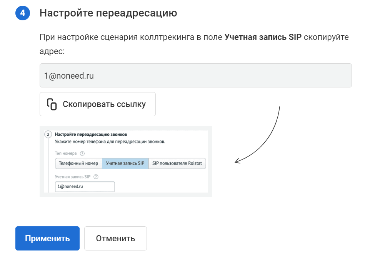The width and height of the screenshot is (365, 262).
Task: Click the Настройте переадресацию heading
Action: [x=108, y=13]
